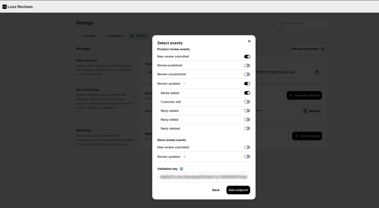Click the Back button
Viewport: 379px width, 208px height.
pyautogui.click(x=216, y=190)
